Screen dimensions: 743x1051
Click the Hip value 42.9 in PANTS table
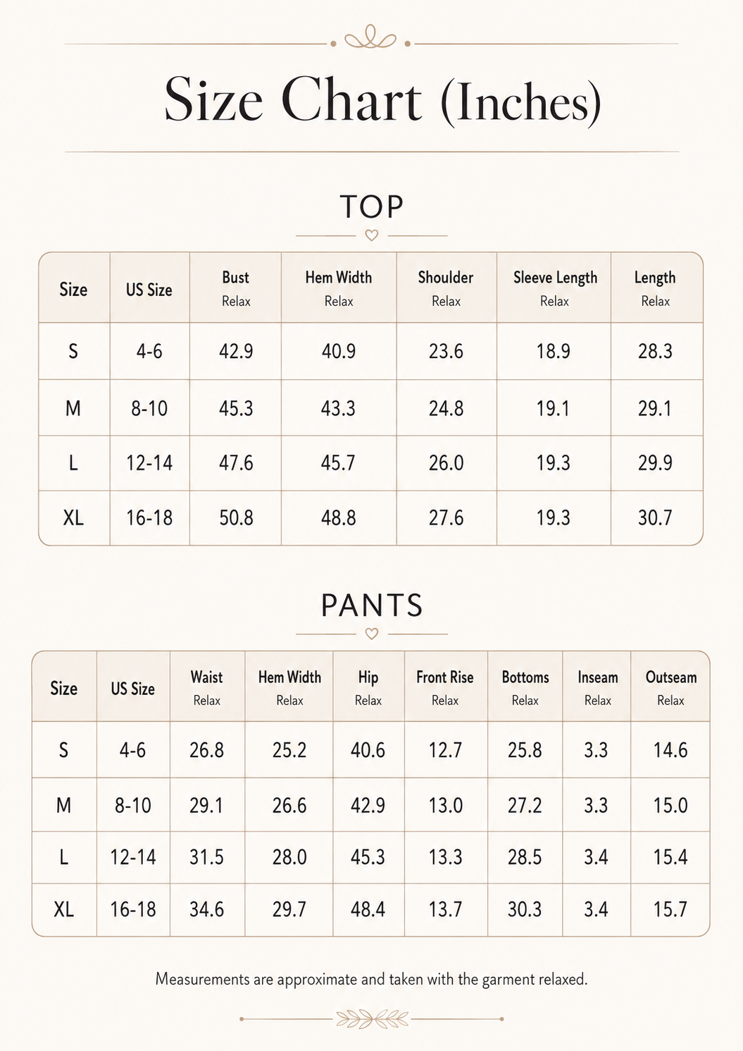pos(368,805)
